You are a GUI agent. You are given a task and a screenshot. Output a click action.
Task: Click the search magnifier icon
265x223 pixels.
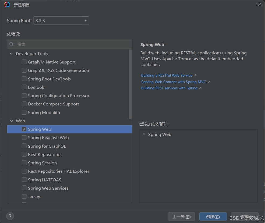(x=12, y=44)
